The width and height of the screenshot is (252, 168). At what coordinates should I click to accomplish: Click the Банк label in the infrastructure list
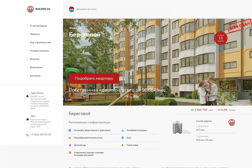129,138
